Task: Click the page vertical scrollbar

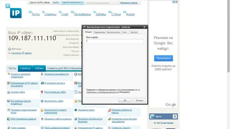Action: [x=228, y=36]
